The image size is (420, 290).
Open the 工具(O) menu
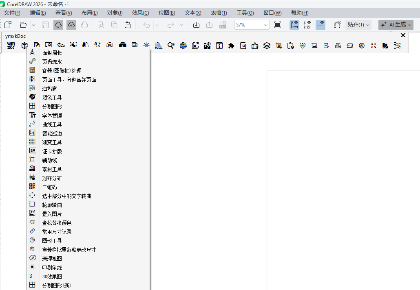coord(245,13)
